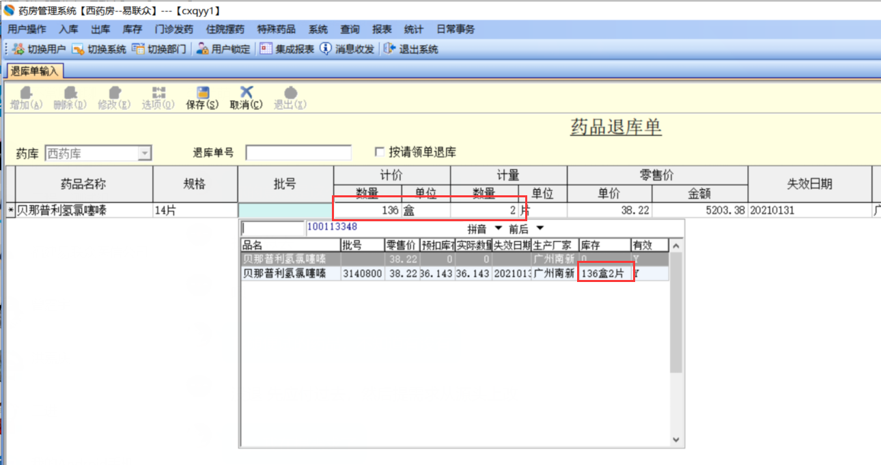Click the 切换用户 switch-user icon
Viewport: 881px width, 465px height.
point(18,49)
